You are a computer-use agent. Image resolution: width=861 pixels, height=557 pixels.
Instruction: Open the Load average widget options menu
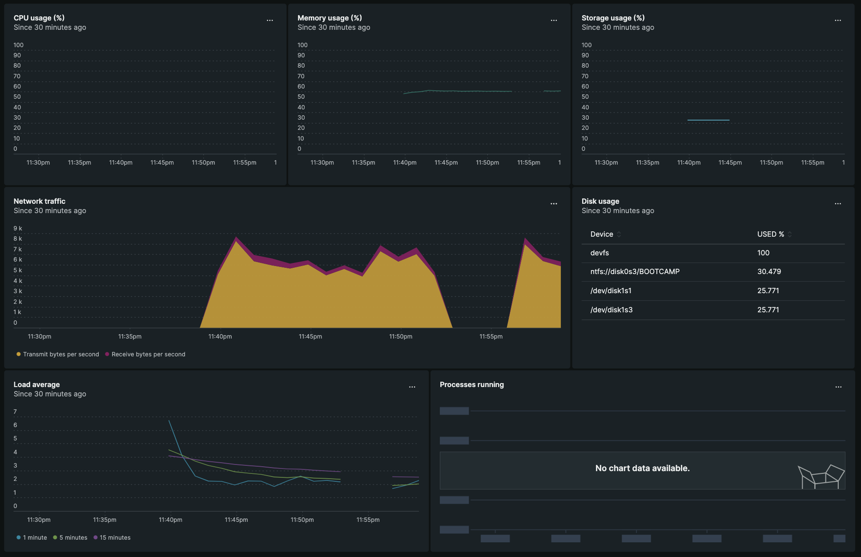[x=412, y=387]
